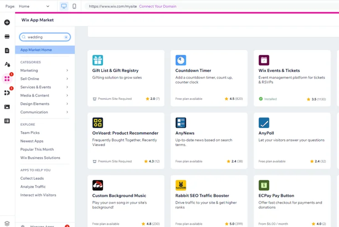The width and height of the screenshot is (339, 227).
Task: Click the site URL text
Action: pyautogui.click(x=113, y=6)
